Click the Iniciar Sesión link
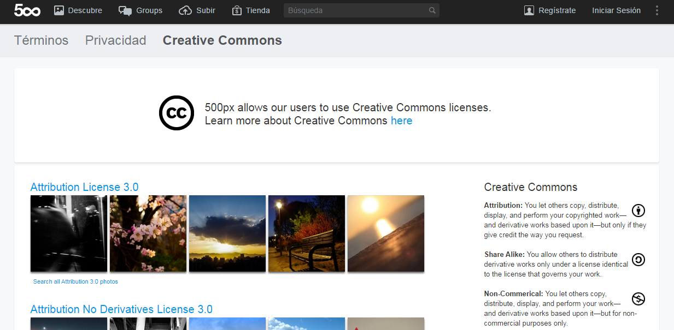Viewport: 674px width, 330px height. tap(616, 10)
